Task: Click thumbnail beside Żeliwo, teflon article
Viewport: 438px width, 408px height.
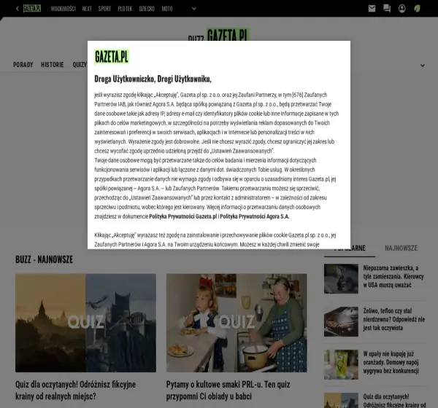Action: coord(341,321)
